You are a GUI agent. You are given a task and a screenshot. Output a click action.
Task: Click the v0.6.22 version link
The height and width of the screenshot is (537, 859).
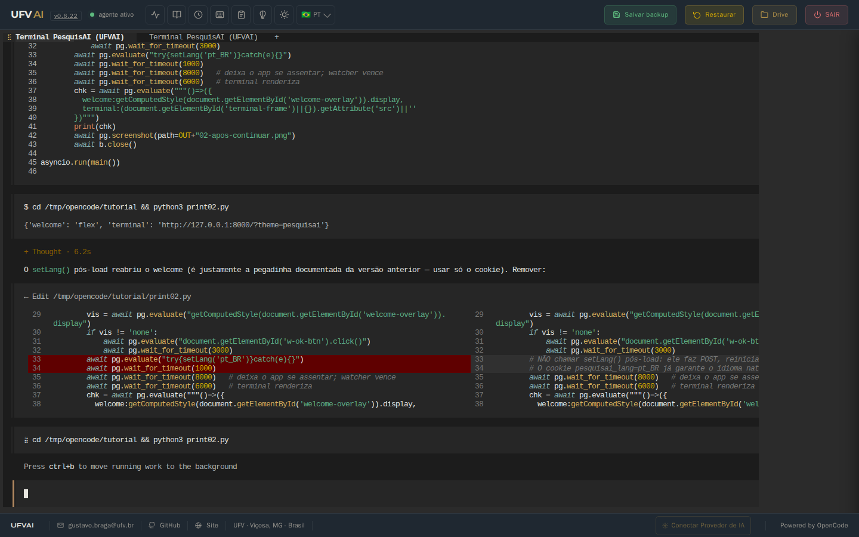click(x=66, y=16)
